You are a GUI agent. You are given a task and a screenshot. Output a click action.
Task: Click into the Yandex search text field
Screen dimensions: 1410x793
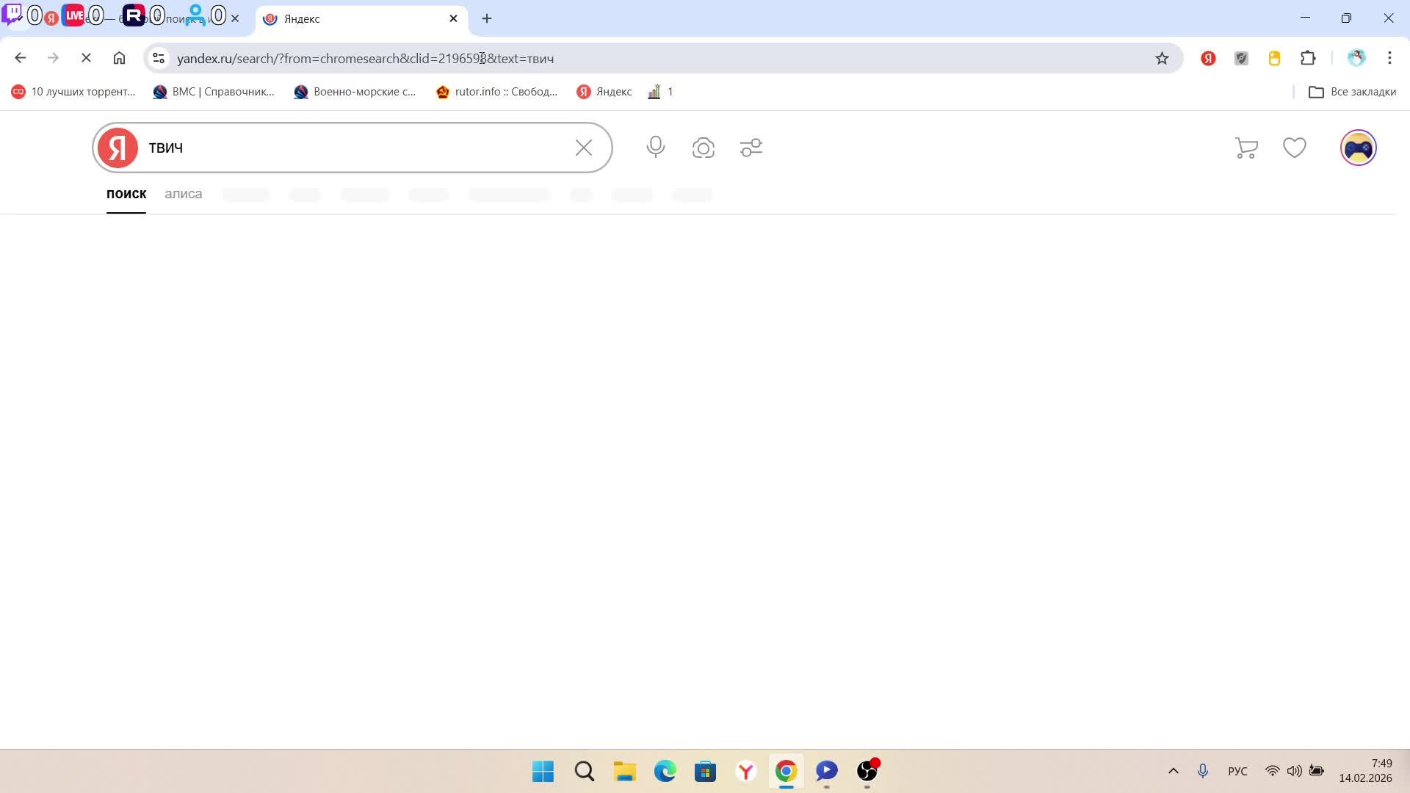(352, 148)
